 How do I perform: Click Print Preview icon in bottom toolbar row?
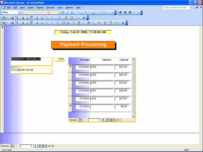click(x=27, y=23)
